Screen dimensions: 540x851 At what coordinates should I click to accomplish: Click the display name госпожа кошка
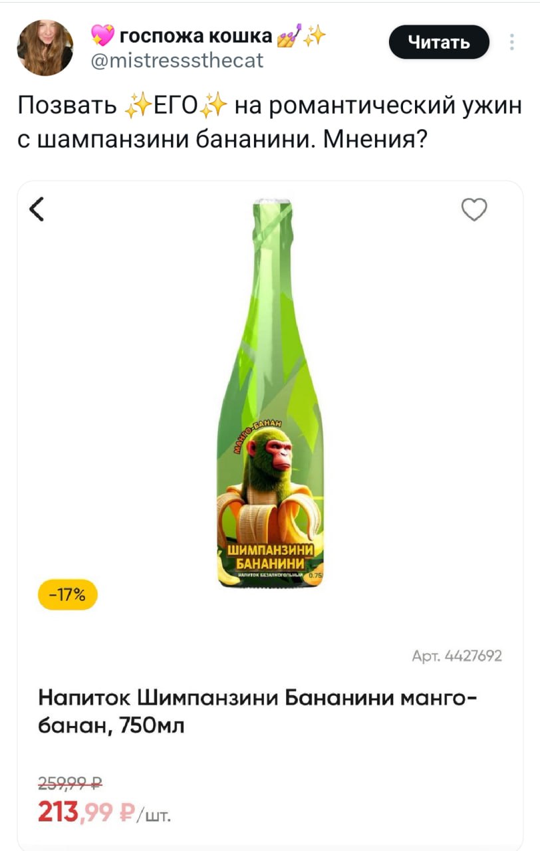pos(196,36)
